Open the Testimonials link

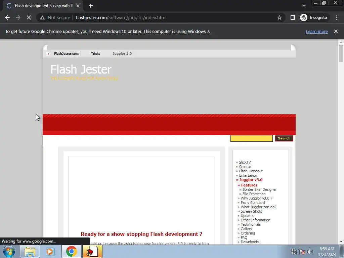pyautogui.click(x=251, y=224)
